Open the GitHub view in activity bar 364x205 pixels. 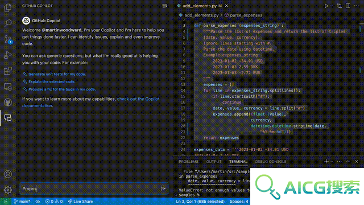click(7, 102)
